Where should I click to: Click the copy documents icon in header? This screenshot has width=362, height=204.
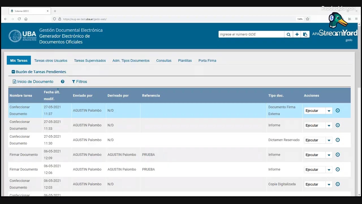point(305,34)
